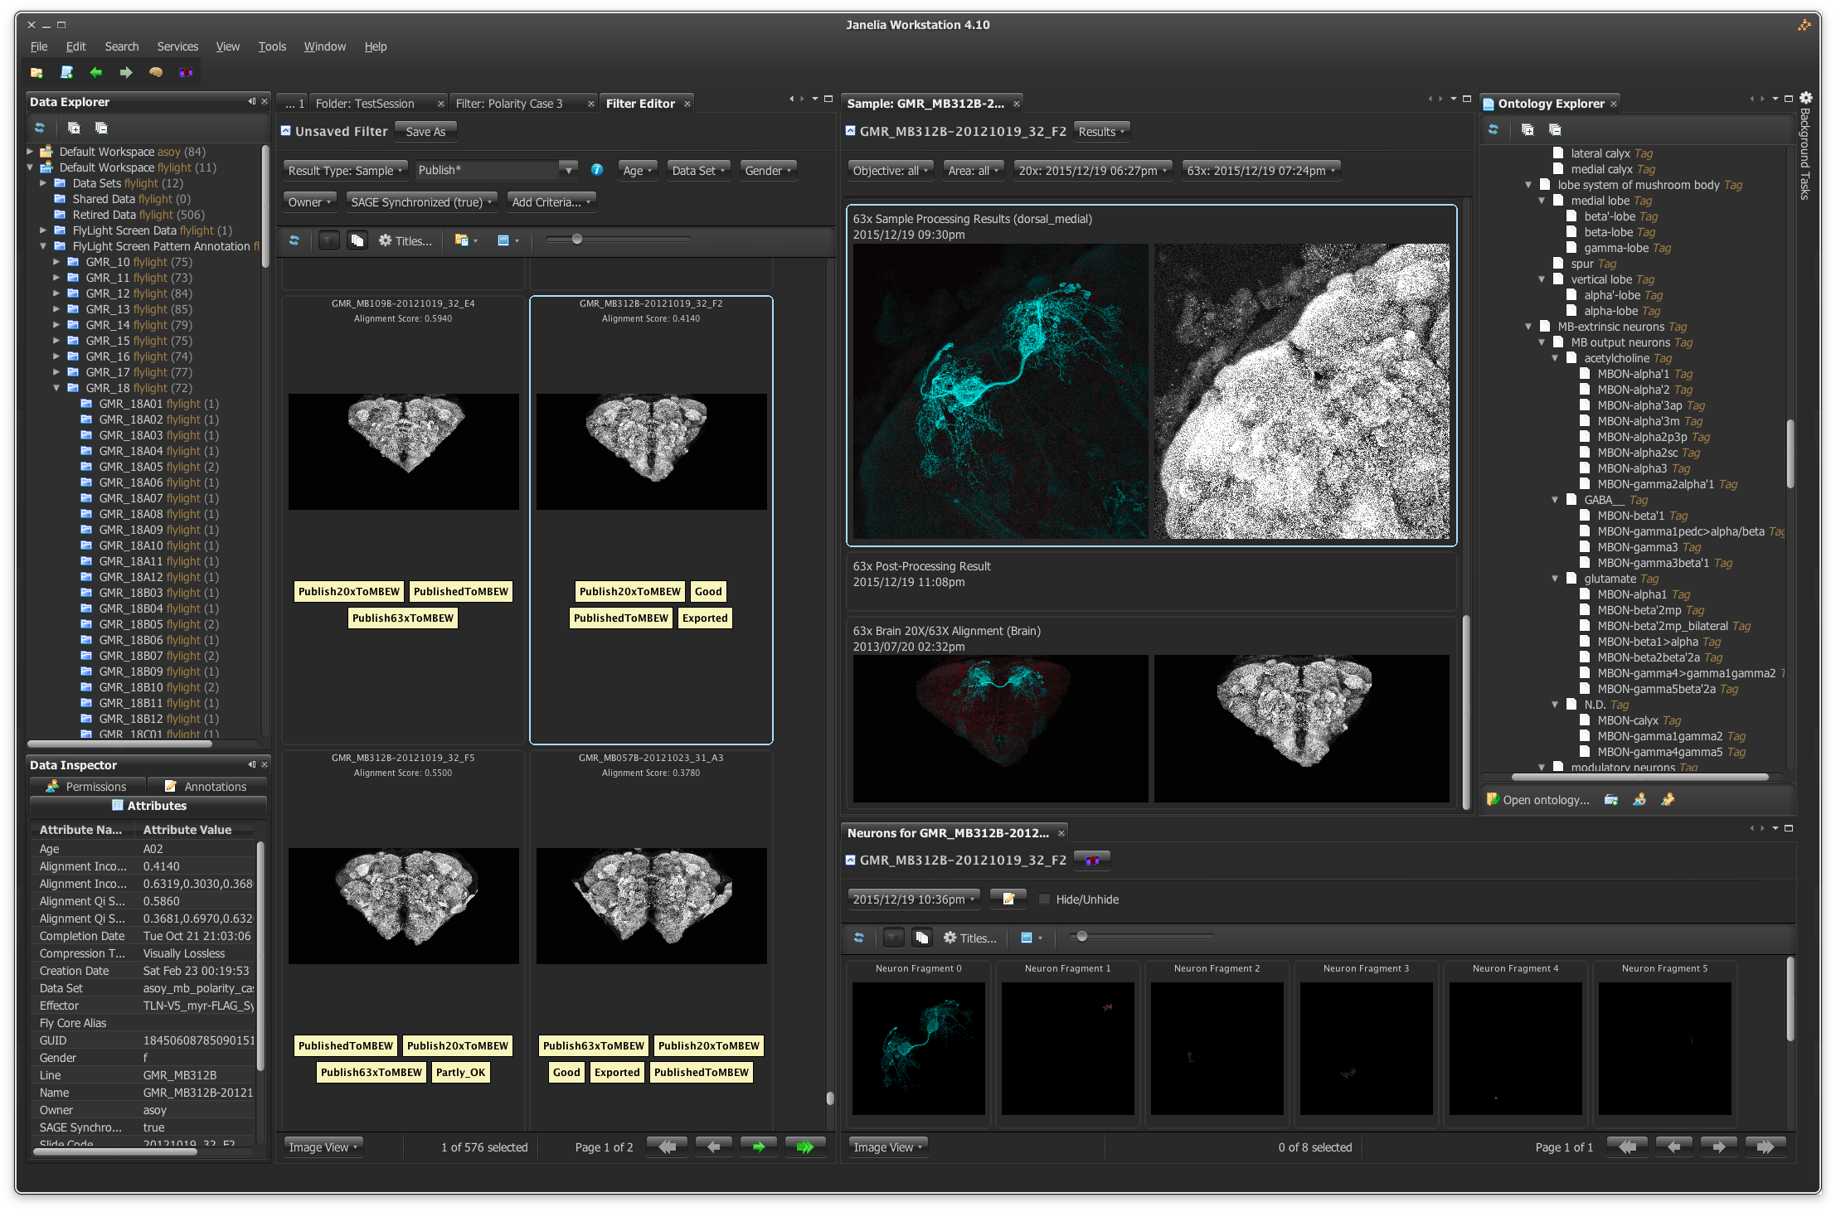Viewport: 1836px width, 1212px height.
Task: Switch to Filter: Polarity Case 3 tab
Action: tap(509, 104)
